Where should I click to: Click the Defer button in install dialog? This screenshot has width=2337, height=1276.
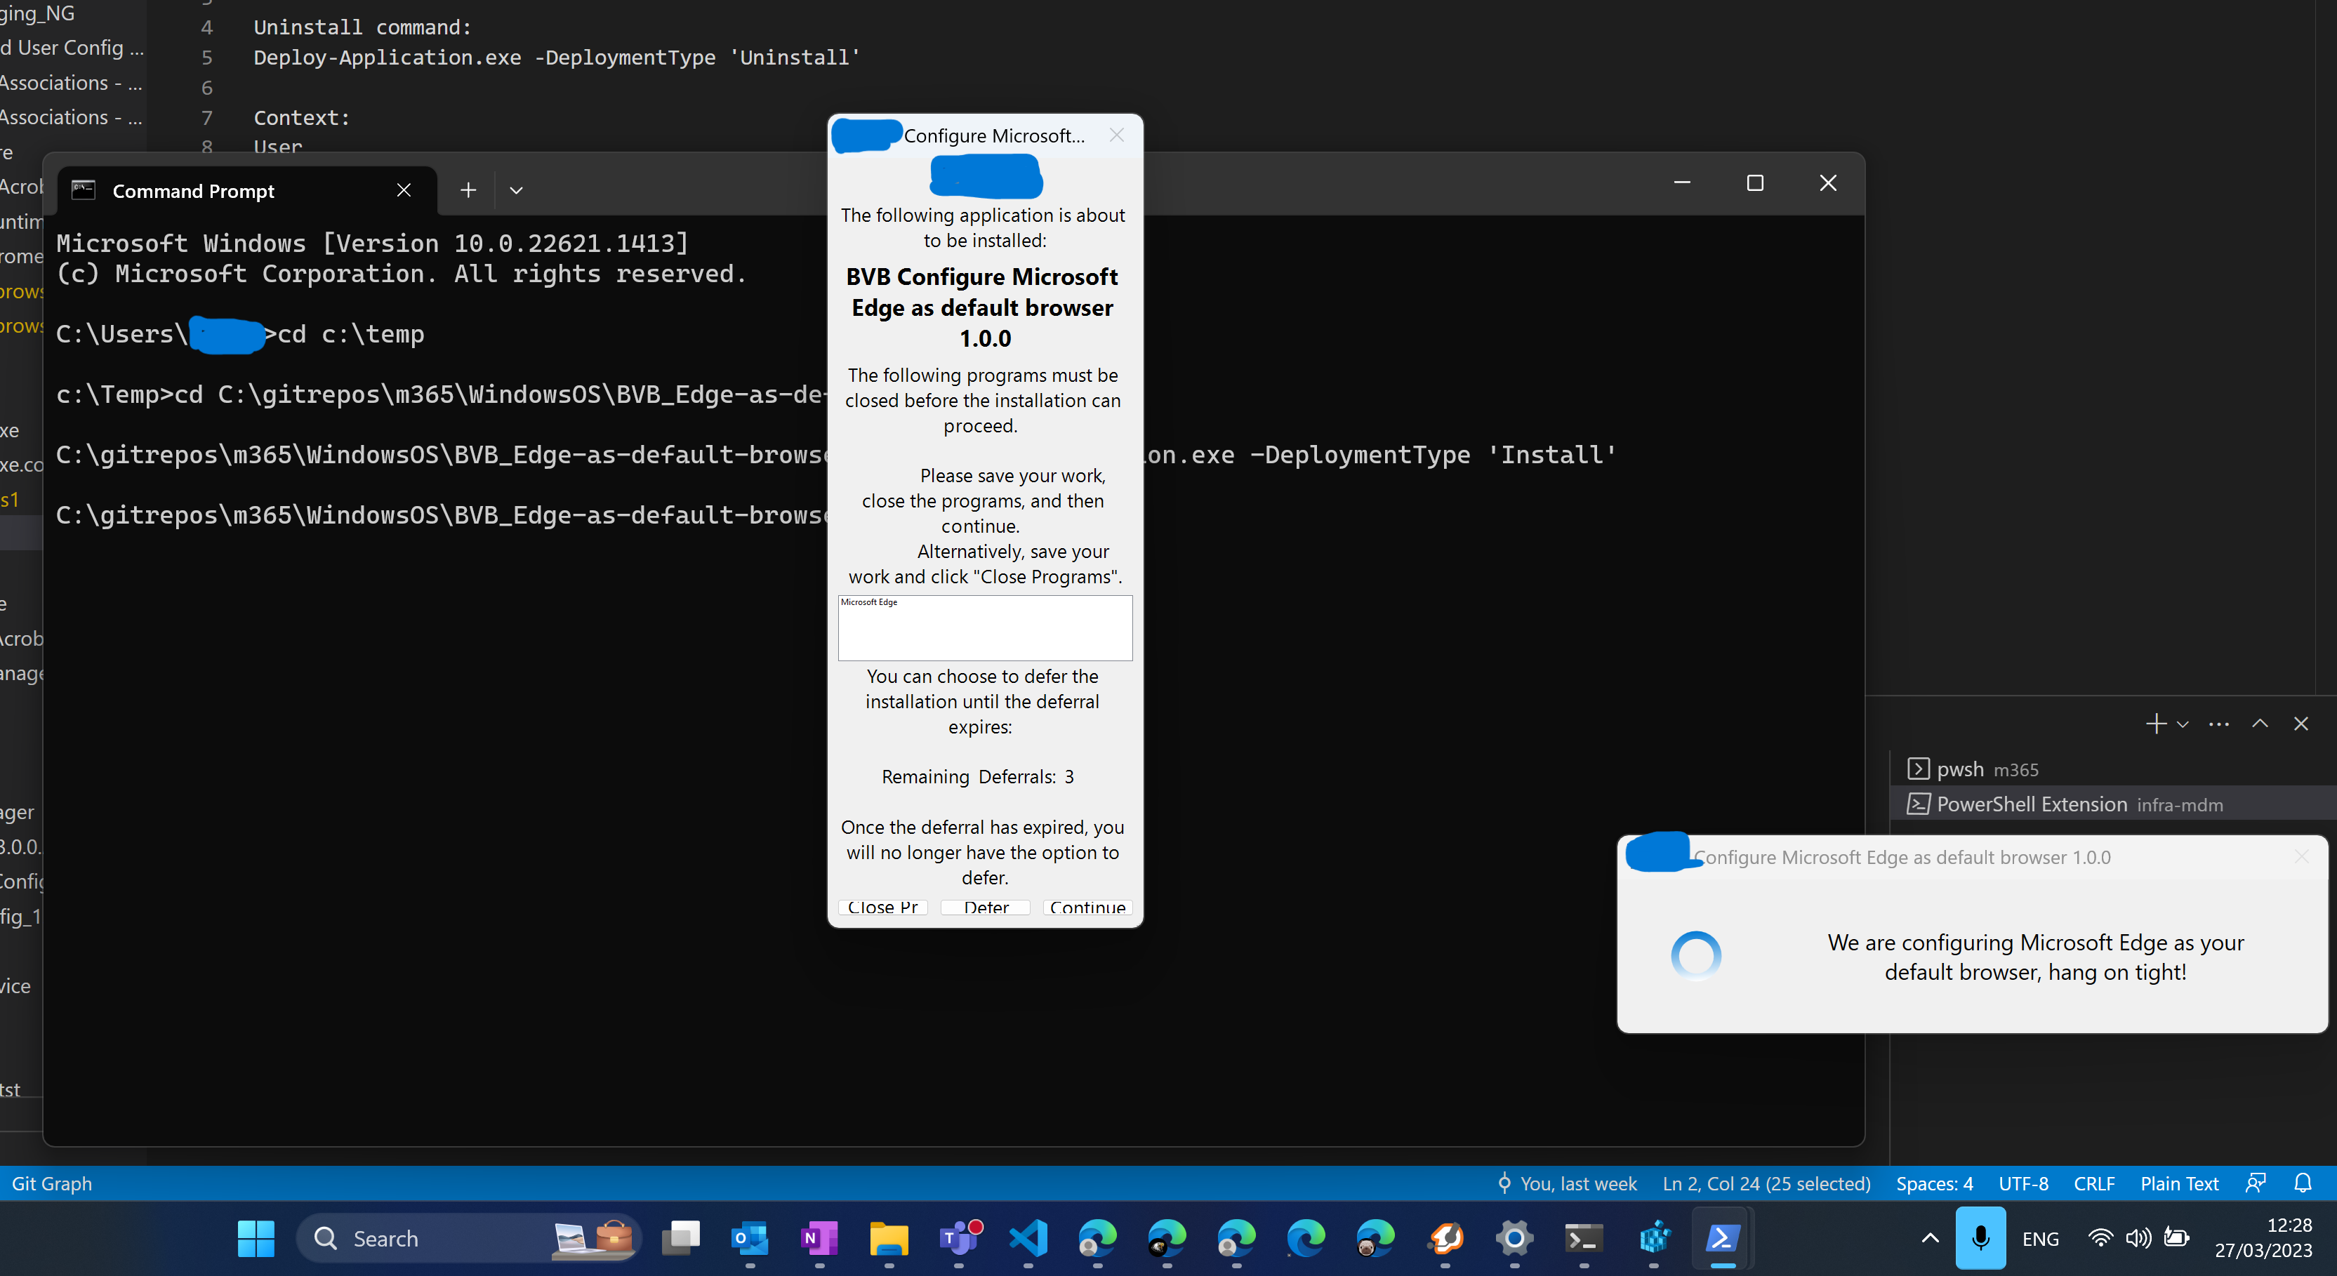(x=985, y=907)
